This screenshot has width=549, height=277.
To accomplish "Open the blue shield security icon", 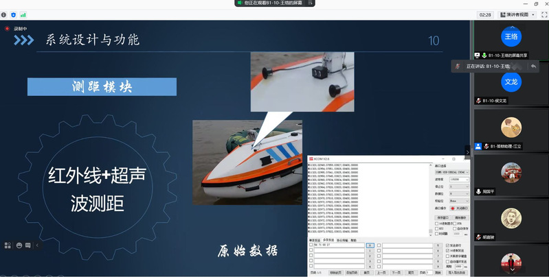I will 13,14.
